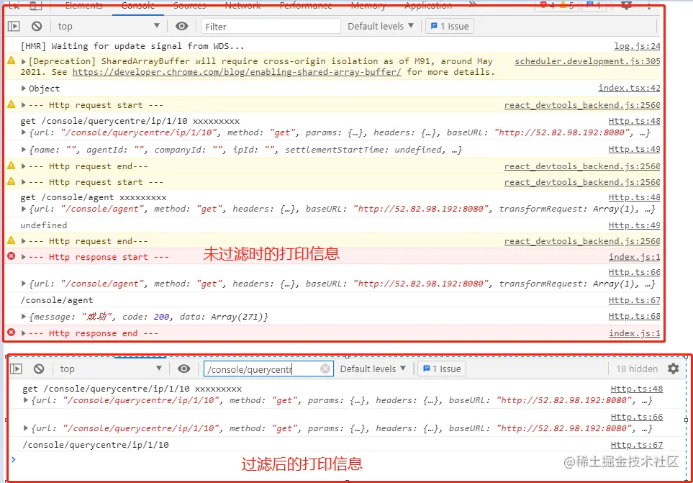Screen dimensions: 693x483
Task: Switch to the Sources tab
Action: click(189, 6)
